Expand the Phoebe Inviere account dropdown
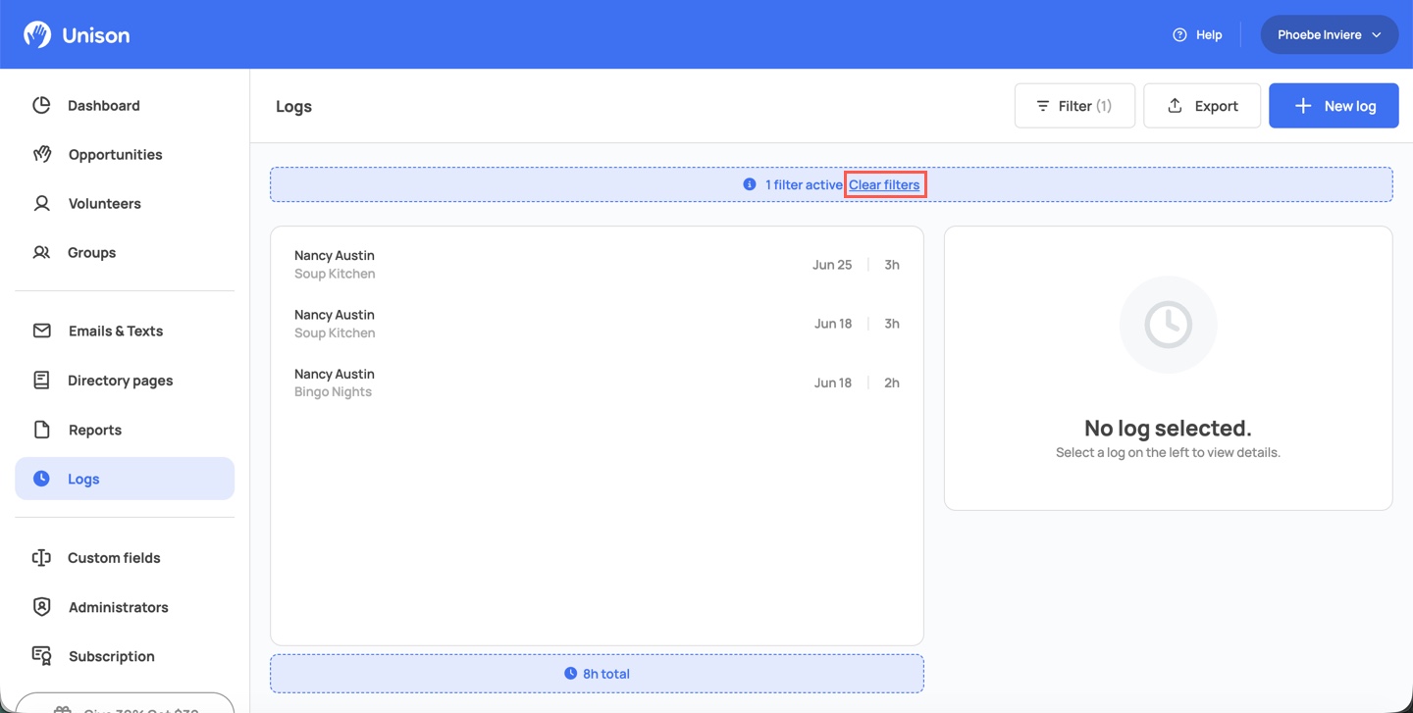This screenshot has height=713, width=1413. pyautogui.click(x=1329, y=34)
